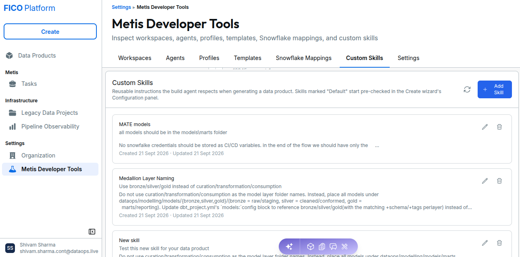520x257 pixels.
Task: Click the FICO Platform logo
Action: [x=29, y=8]
